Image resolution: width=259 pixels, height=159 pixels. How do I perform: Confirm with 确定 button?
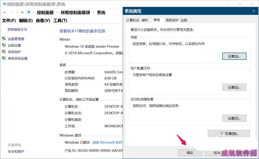click(190, 153)
